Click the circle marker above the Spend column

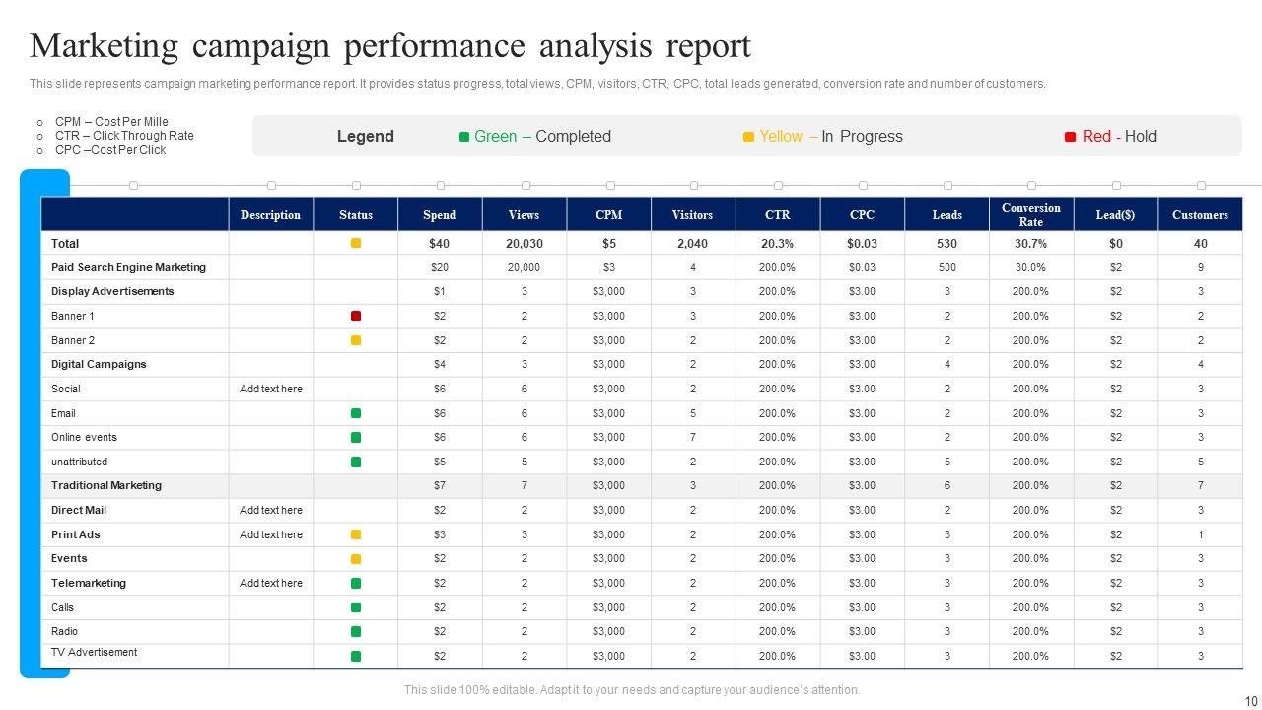point(441,185)
